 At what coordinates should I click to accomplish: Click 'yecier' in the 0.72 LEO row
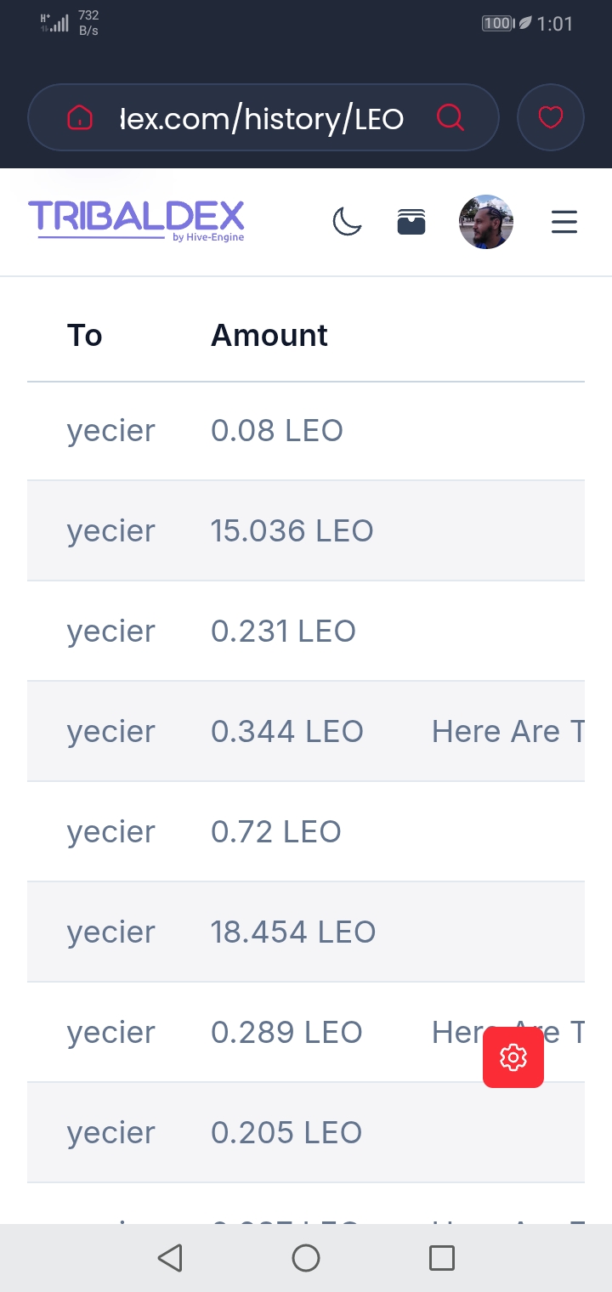[x=111, y=832]
